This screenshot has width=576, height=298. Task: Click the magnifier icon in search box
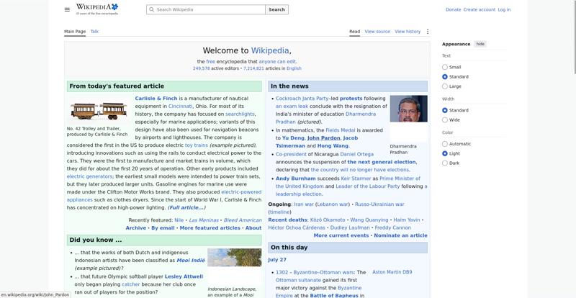pos(151,9)
